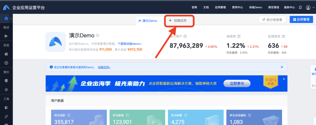Click the help icon beside 应用排名
Viewport: 316px width, 125px height.
[x=283, y=36]
